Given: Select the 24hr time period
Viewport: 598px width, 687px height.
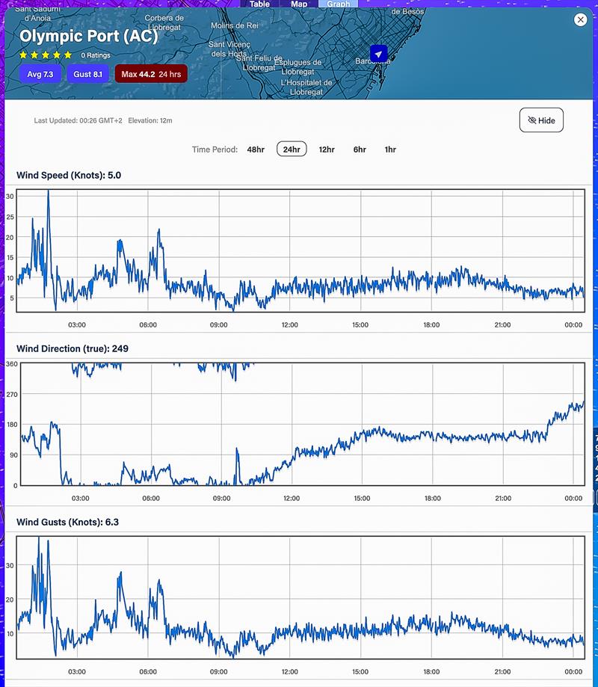Looking at the screenshot, I should (x=292, y=150).
